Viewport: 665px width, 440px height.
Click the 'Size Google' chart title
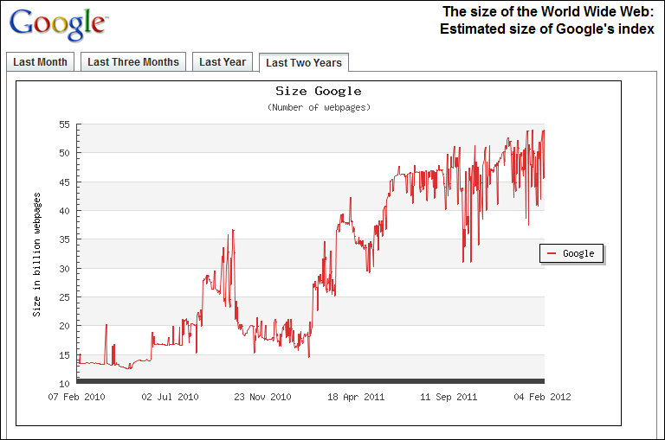[x=319, y=91]
